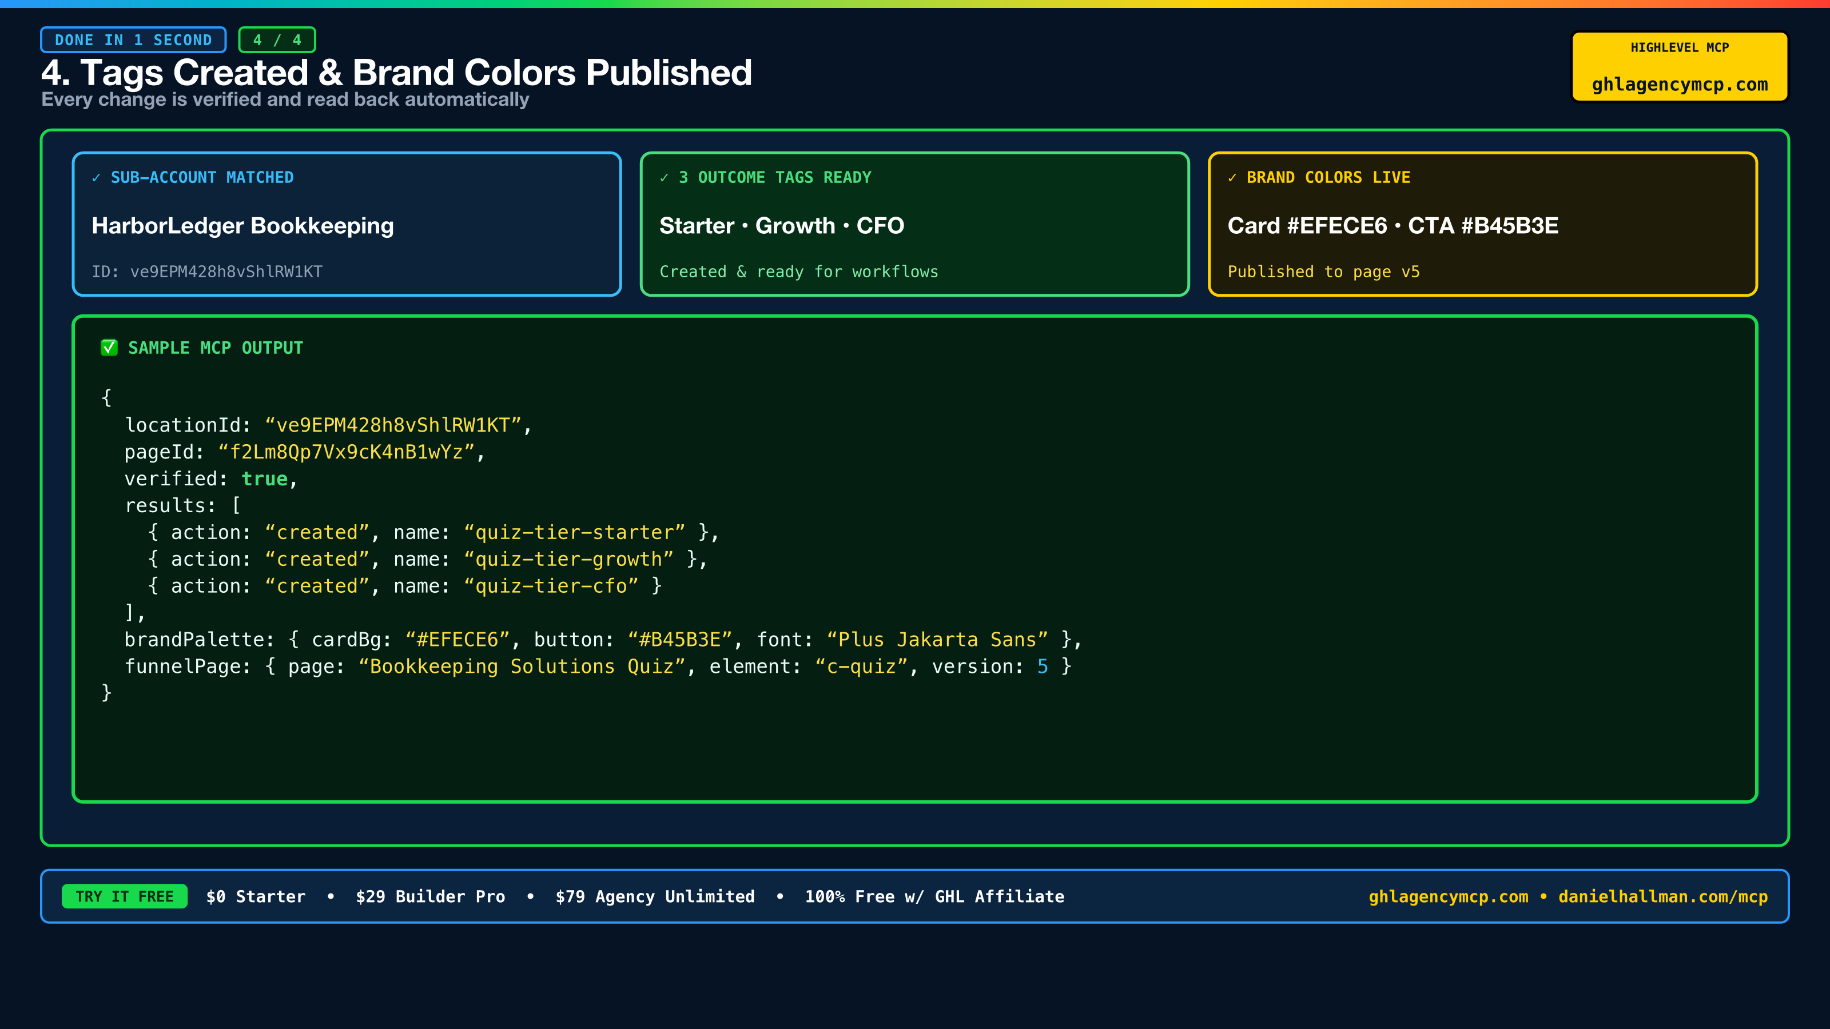The image size is (1830, 1029).
Task: Click the 4 / 4 step badge
Action: tap(277, 40)
